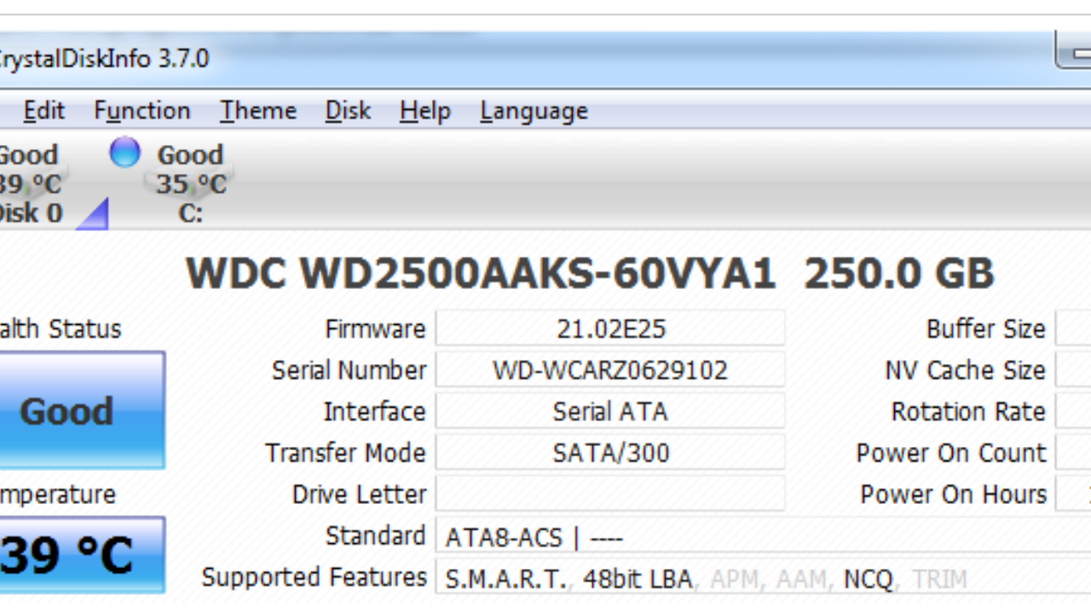Click the blue status orb for C: disk
1091x614 pixels.
[x=124, y=153]
